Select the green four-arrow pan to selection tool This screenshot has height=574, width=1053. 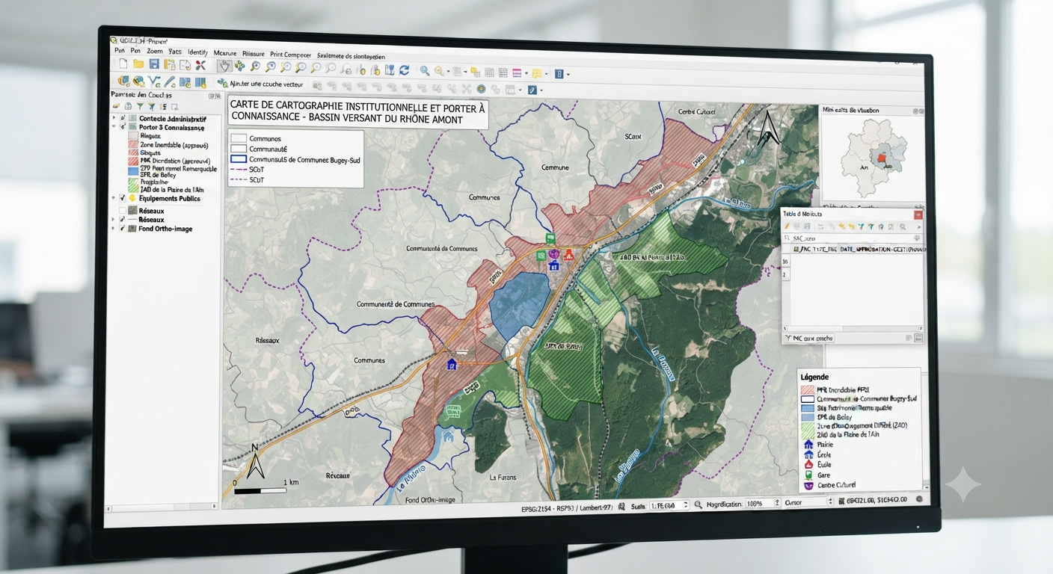pyautogui.click(x=239, y=67)
